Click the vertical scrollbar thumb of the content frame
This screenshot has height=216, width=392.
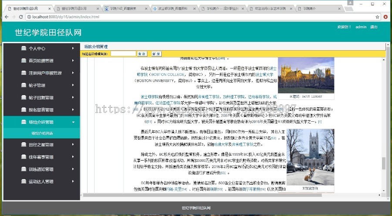tap(383, 163)
